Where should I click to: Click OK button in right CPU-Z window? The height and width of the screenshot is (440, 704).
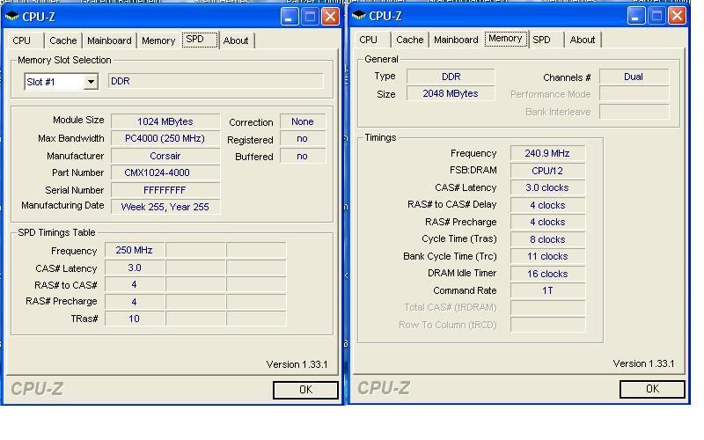pos(652,388)
